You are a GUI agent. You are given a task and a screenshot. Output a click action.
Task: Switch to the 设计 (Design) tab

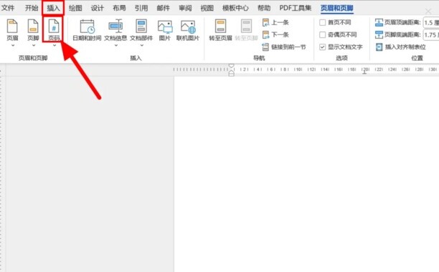click(97, 8)
